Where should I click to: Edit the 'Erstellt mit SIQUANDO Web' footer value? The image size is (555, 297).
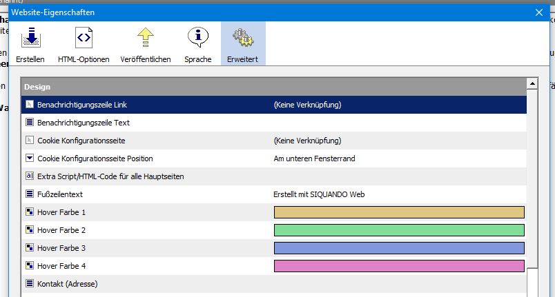point(319,194)
